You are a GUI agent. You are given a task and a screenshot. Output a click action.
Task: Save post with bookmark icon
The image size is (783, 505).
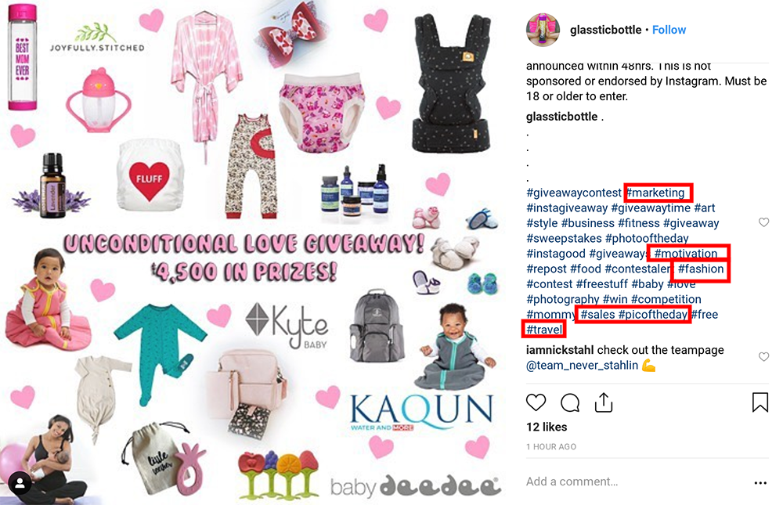tap(760, 402)
